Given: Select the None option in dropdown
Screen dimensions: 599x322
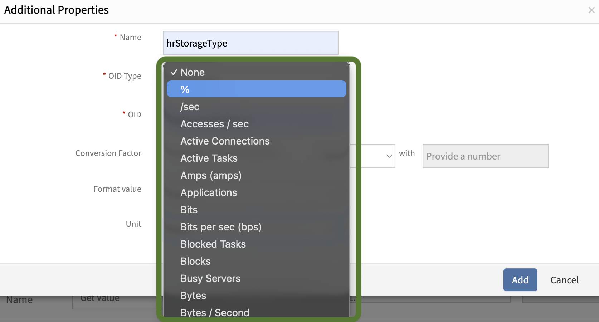Looking at the screenshot, I should tap(193, 72).
